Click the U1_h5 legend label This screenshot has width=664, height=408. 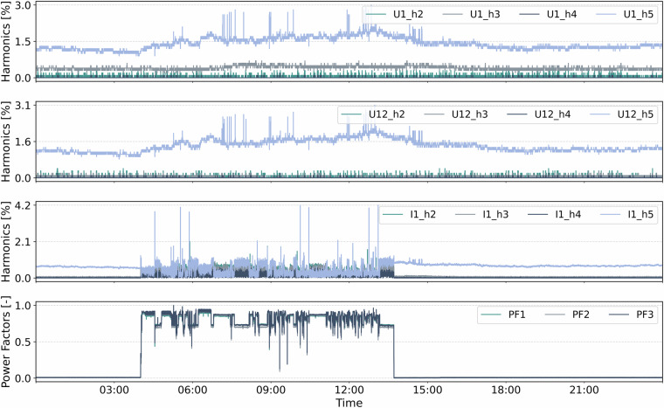[638, 14]
